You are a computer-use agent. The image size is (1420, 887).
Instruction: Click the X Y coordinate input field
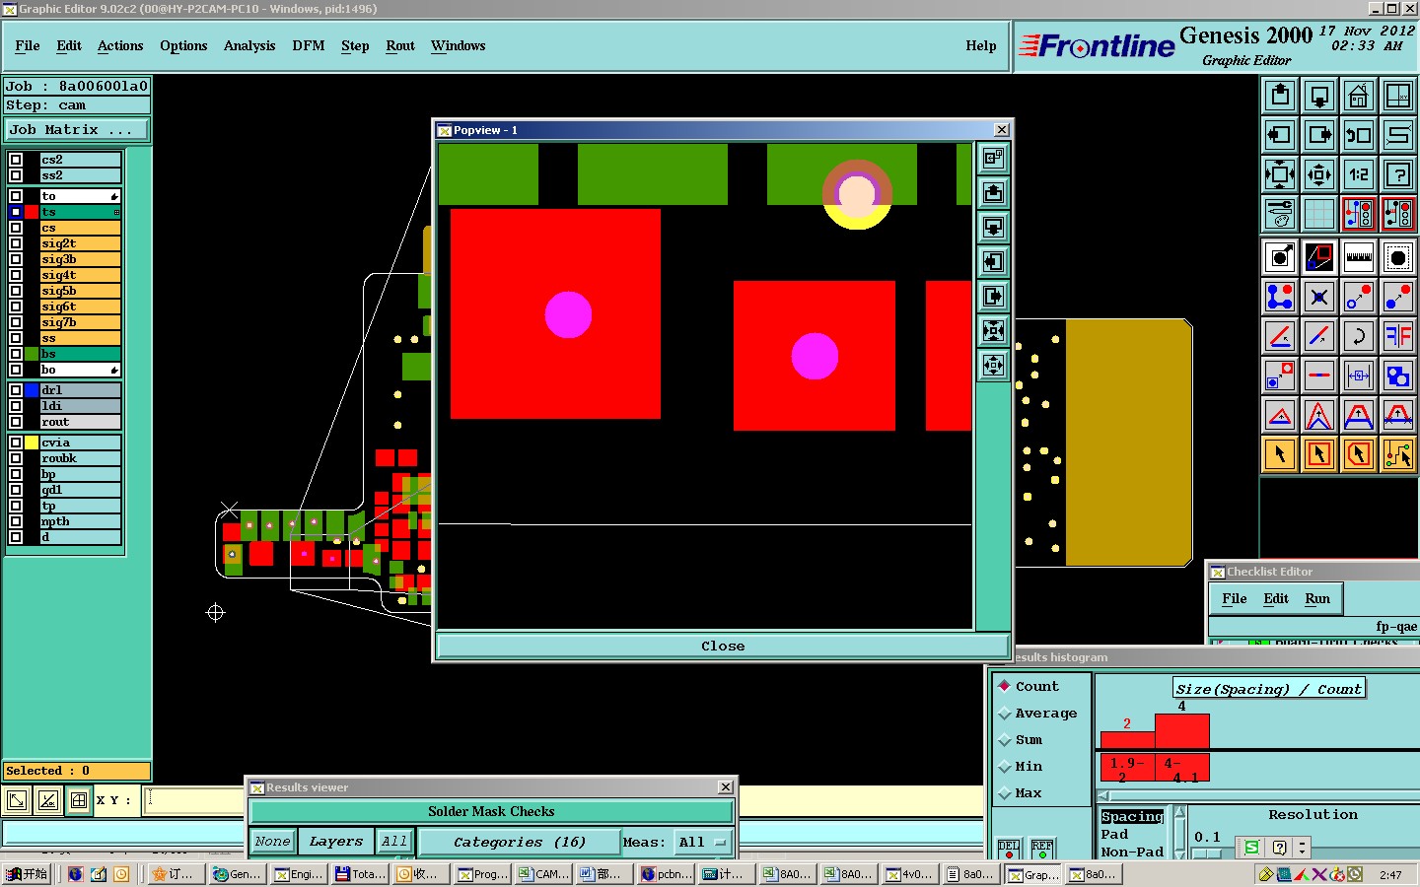tap(193, 800)
